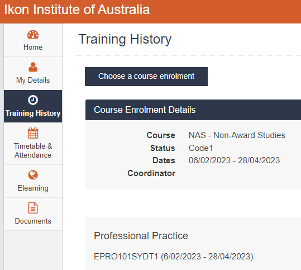Select the Training History page heading
Image resolution: width=301 pixels, height=270 pixels.
tap(125, 39)
